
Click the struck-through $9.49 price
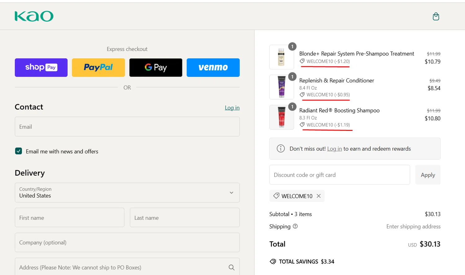[435, 81]
